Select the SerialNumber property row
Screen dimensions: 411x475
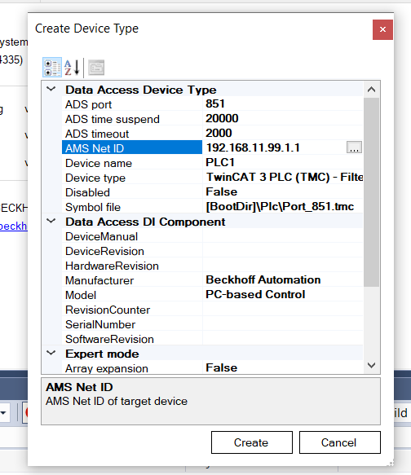[x=212, y=325]
